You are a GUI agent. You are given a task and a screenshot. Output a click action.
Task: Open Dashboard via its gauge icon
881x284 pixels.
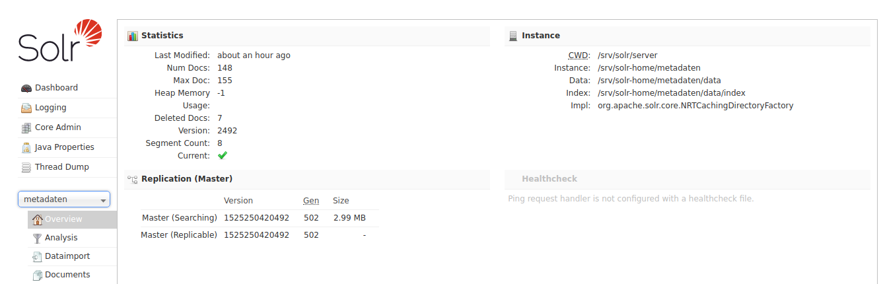coord(26,88)
